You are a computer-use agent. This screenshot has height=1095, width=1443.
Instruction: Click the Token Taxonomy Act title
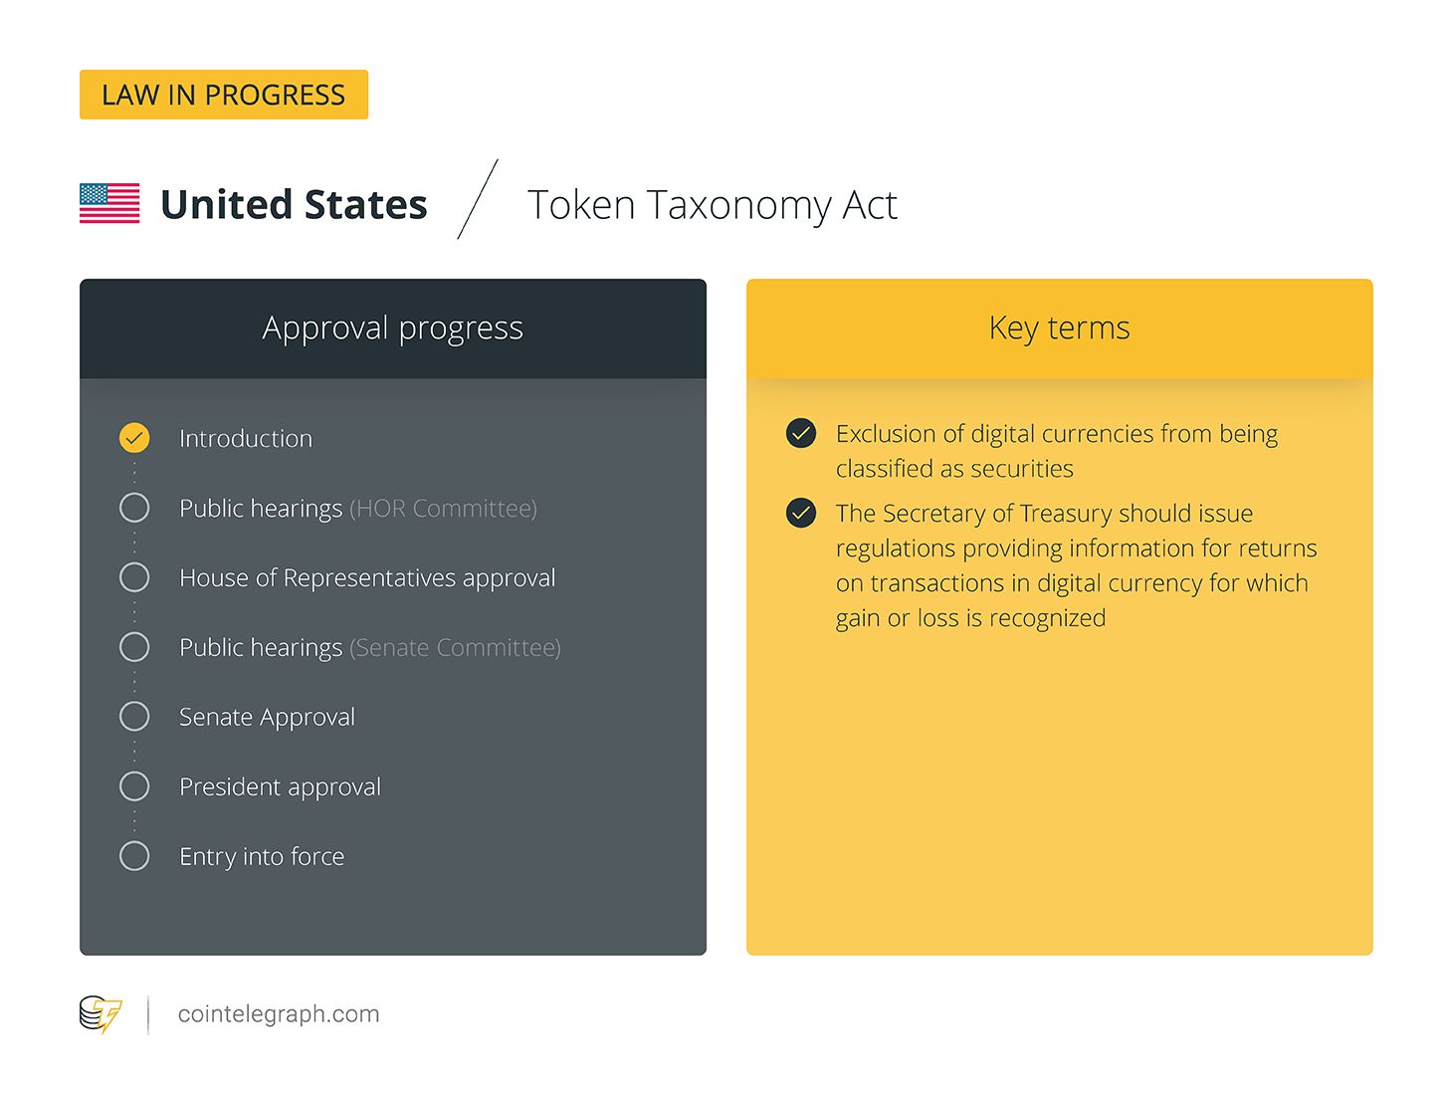click(713, 205)
